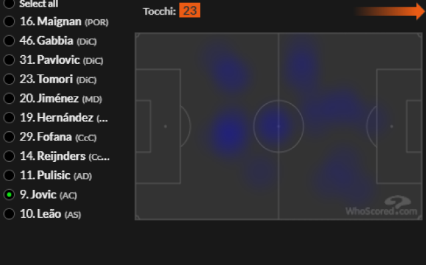Click the orange attack direction arrow
Image resolution: width=426 pixels, height=265 pixels.
(390, 11)
